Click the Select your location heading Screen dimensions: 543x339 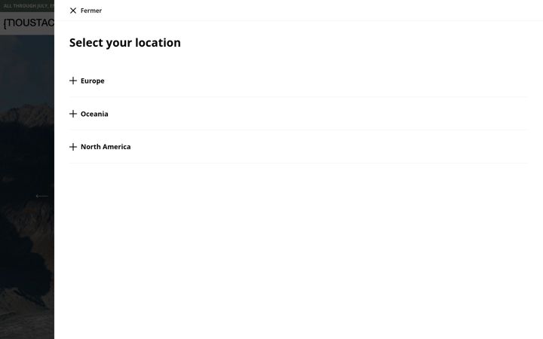coord(125,42)
